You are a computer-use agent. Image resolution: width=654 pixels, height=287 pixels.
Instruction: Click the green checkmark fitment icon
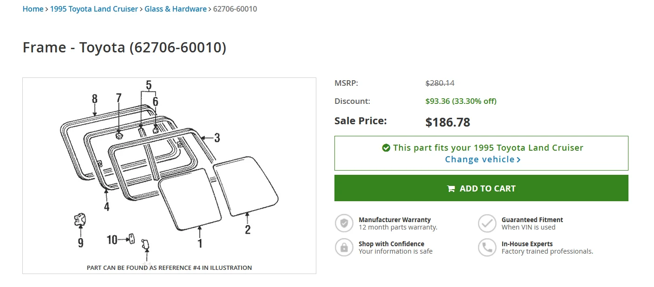[386, 148]
